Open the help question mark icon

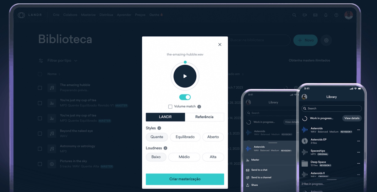(x=336, y=15)
